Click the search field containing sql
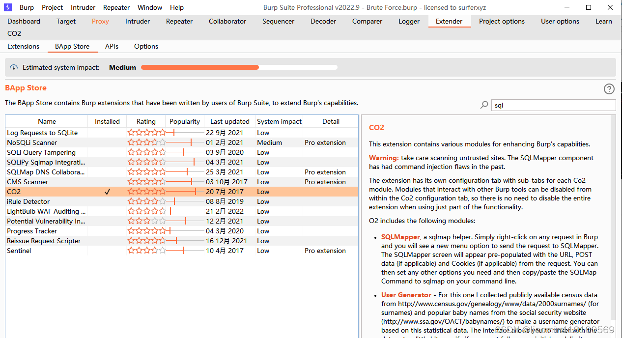This screenshot has width=622, height=338. coord(553,105)
